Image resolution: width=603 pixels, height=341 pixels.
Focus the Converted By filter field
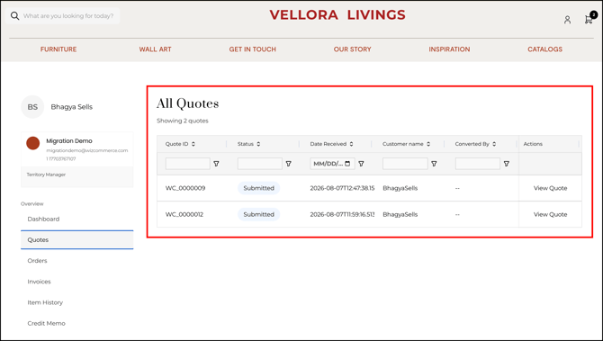point(478,164)
